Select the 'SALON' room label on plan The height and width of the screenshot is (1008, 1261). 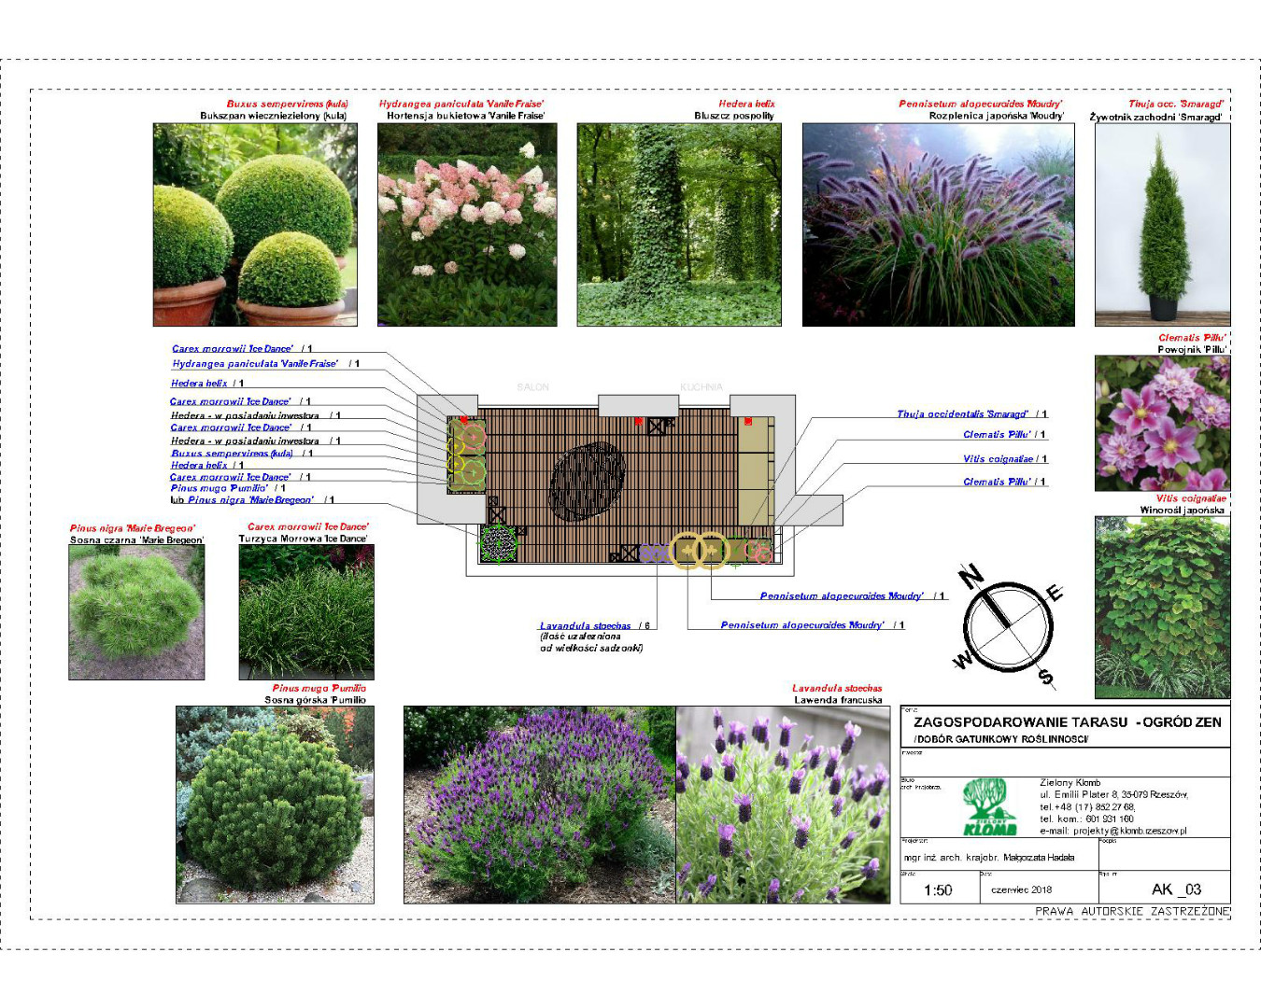(x=533, y=386)
